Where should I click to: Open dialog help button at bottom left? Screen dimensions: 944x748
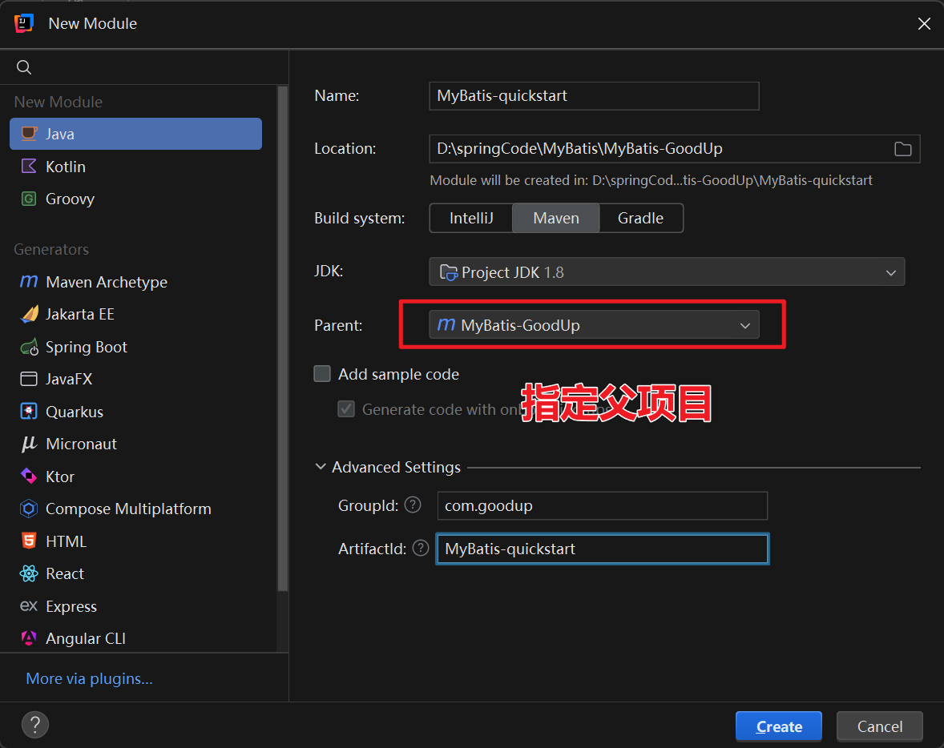coord(35,725)
